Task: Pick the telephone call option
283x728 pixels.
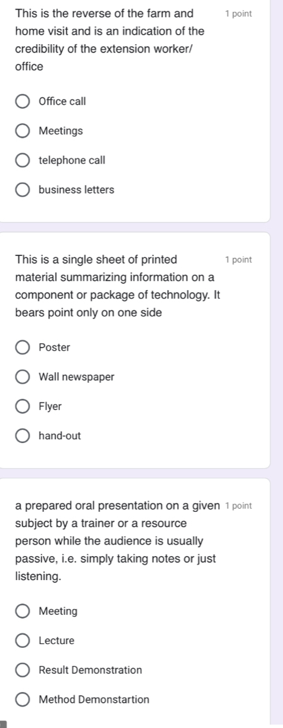Action: (22, 161)
